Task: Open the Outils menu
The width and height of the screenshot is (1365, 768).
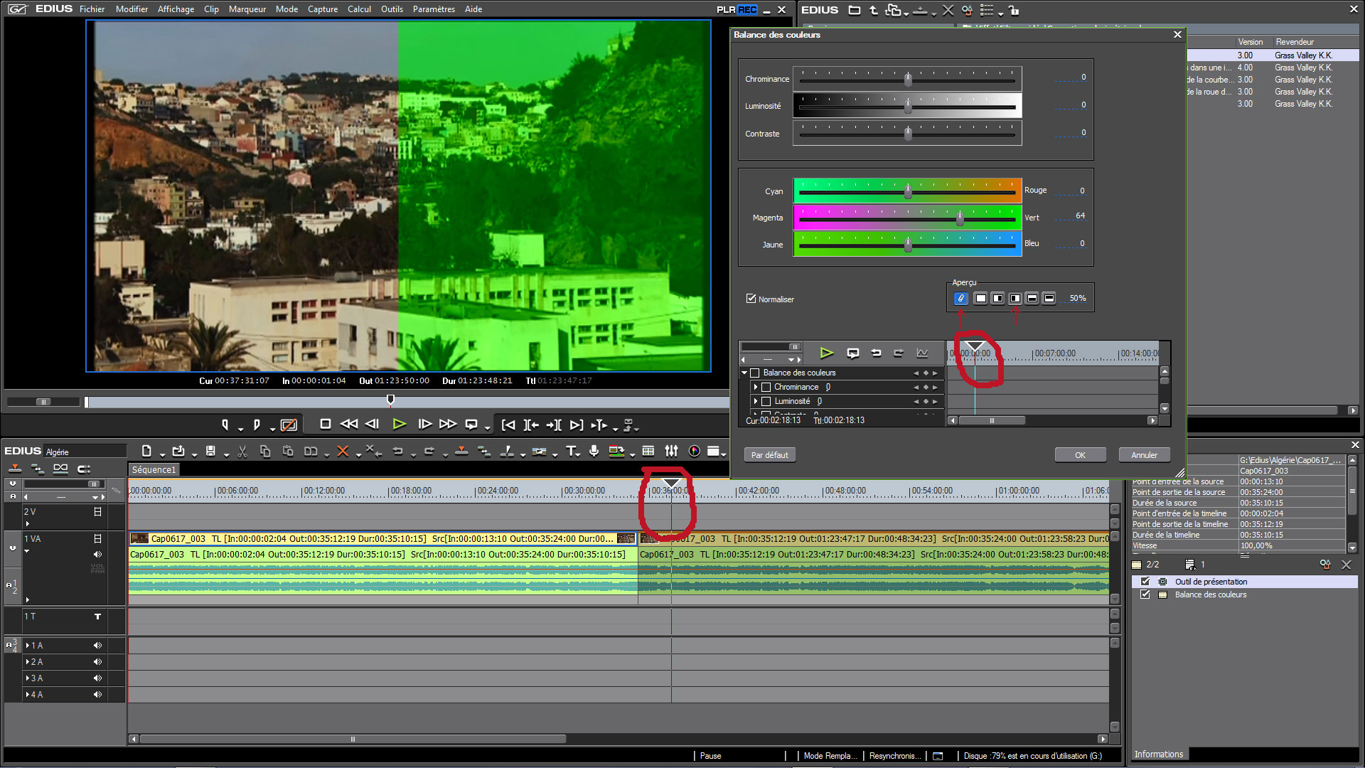Action: [392, 9]
